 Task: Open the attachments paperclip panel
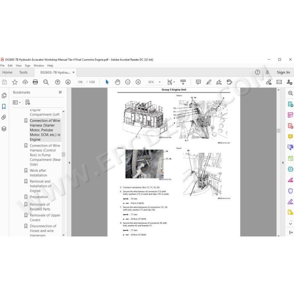[x=4, y=118]
